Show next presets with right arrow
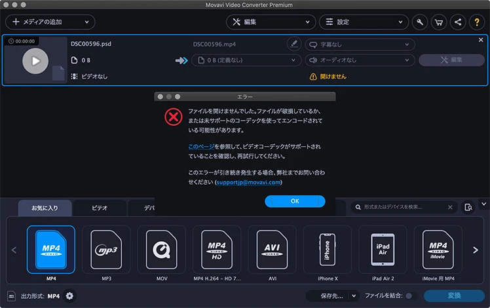 click(476, 250)
